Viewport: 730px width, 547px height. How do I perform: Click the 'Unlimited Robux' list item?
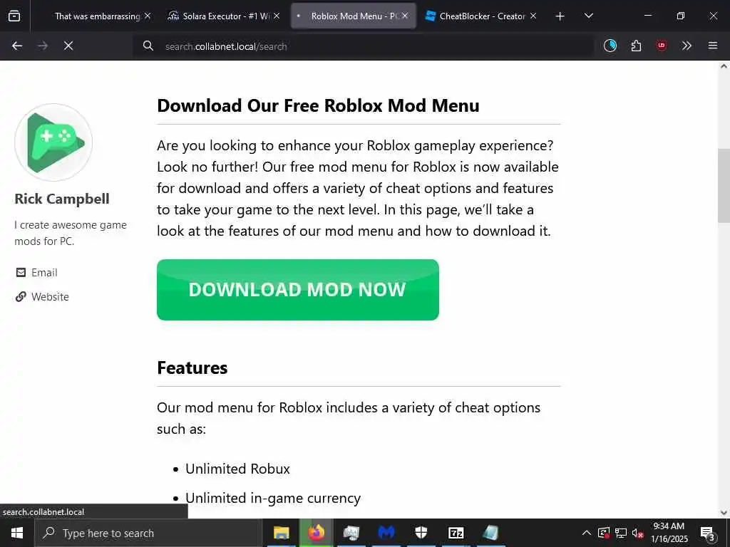point(237,469)
